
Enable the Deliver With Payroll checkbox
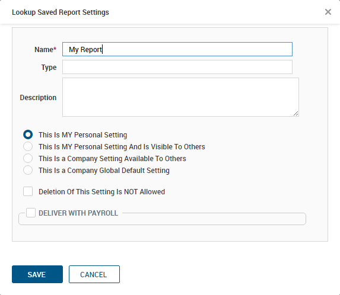[31, 213]
